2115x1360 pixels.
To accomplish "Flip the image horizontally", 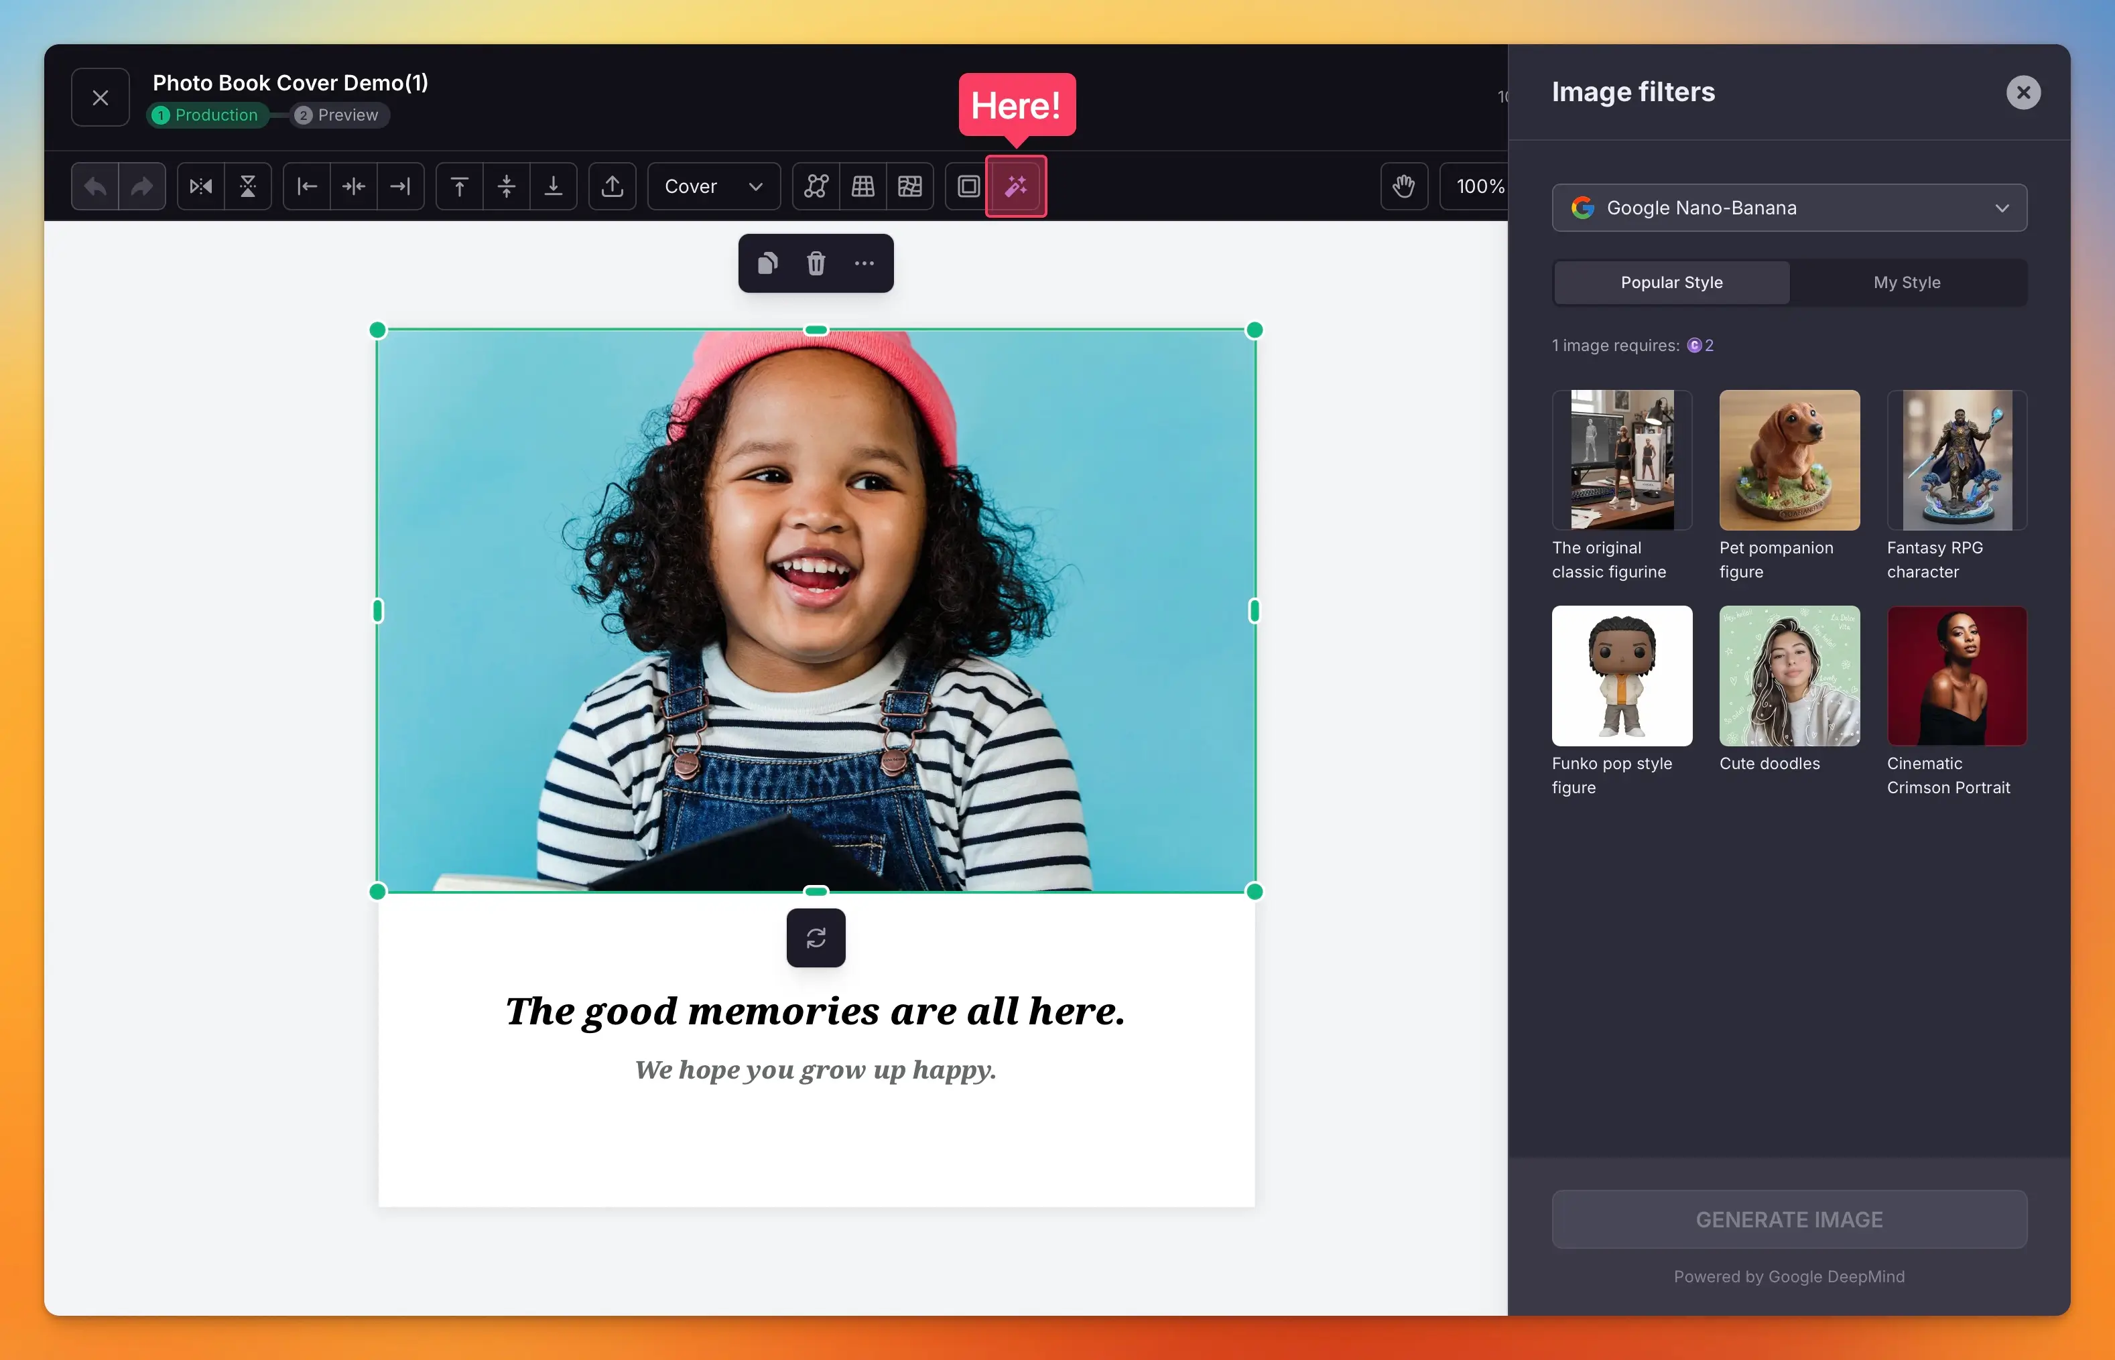I will (x=200, y=186).
